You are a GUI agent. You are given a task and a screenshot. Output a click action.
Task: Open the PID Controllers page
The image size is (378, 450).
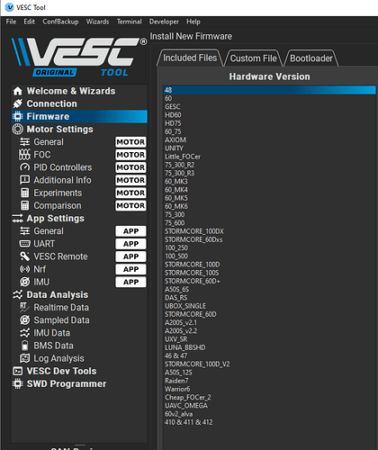pos(79,167)
